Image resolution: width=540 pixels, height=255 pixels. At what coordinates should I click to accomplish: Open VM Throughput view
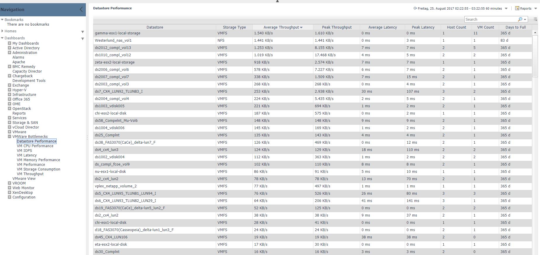[x=30, y=174]
